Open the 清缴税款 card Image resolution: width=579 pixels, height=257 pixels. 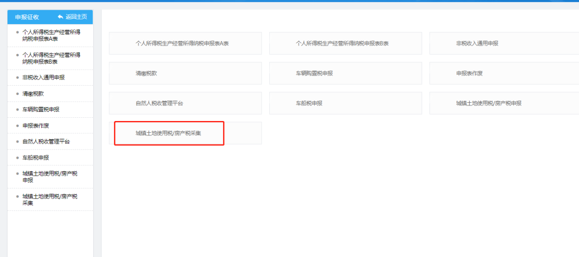185,73
